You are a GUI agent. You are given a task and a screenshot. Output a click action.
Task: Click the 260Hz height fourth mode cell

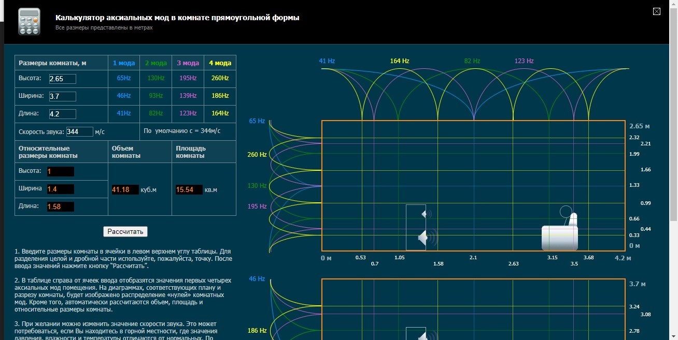[x=220, y=78]
